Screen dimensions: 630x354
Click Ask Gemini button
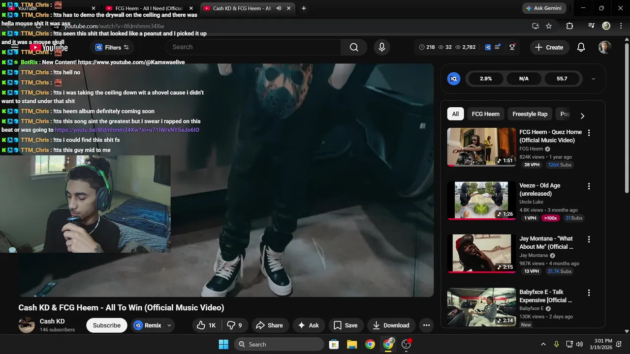[x=545, y=8]
